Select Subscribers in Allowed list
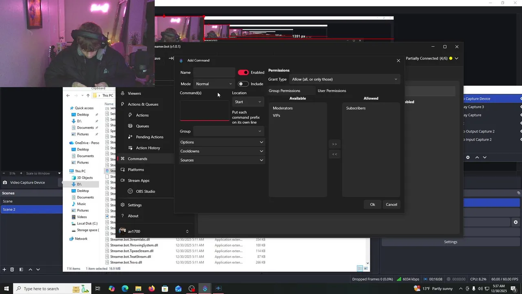Viewport: 522px width, 294px height. (356, 108)
